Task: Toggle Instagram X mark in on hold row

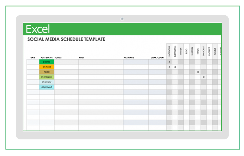Action: click(x=175, y=67)
